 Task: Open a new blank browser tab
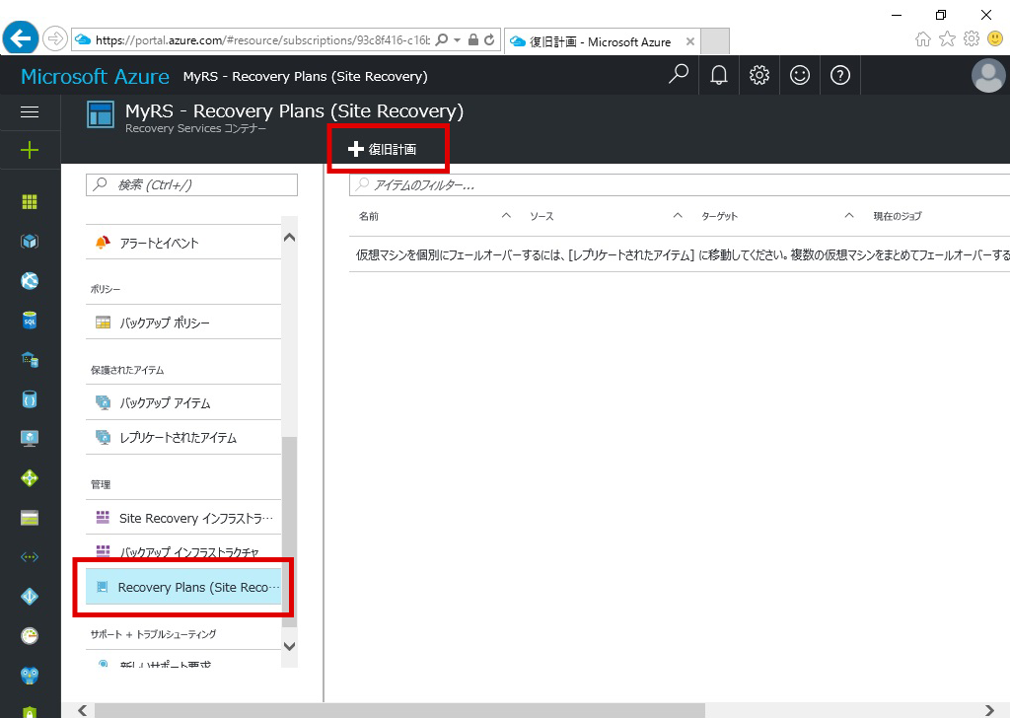[715, 41]
